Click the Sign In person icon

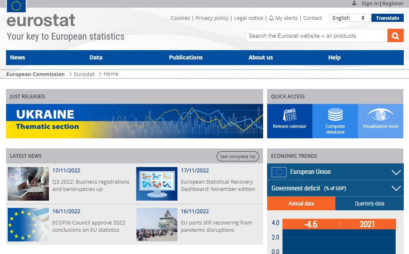[x=354, y=3]
